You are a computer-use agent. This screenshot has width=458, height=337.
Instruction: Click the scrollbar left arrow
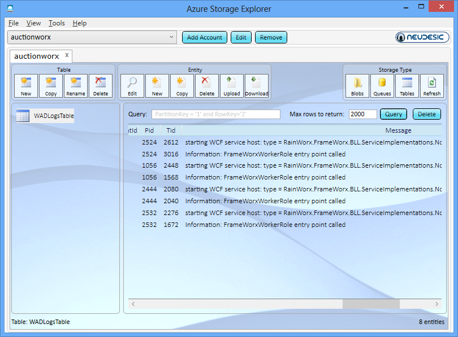click(x=133, y=304)
